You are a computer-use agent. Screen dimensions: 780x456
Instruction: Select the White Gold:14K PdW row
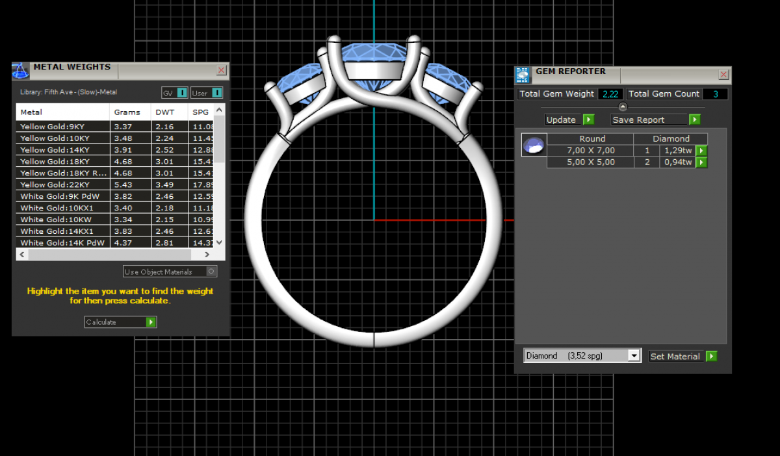(x=62, y=243)
